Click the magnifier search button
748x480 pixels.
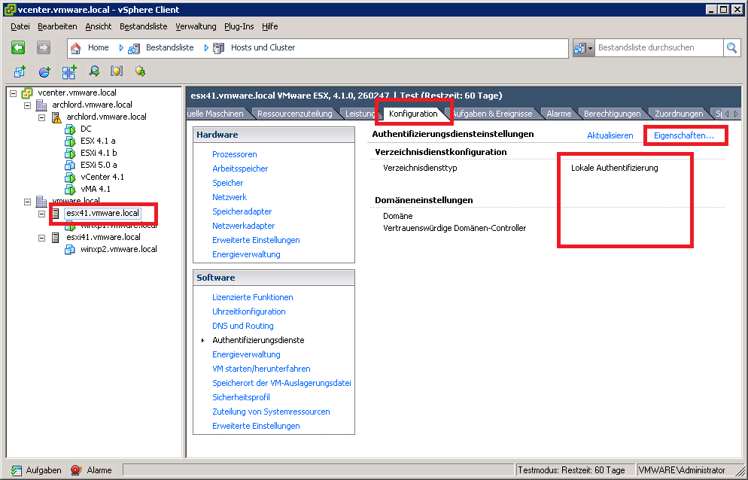point(731,47)
